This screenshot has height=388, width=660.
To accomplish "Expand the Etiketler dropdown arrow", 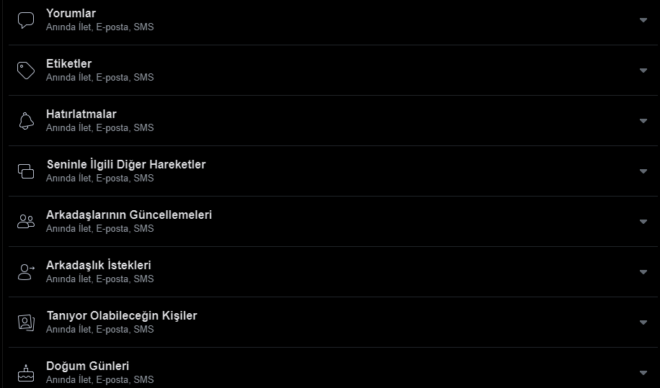I will (x=643, y=71).
